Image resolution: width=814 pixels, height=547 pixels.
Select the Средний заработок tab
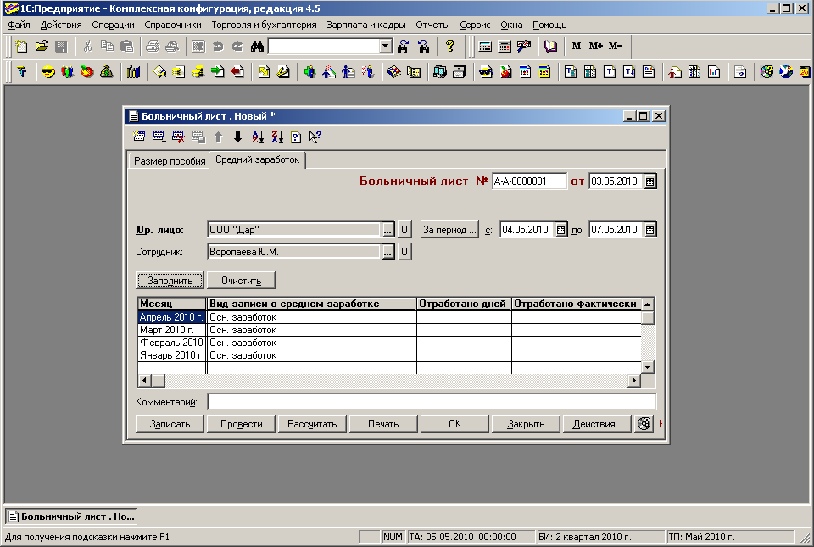coord(258,159)
